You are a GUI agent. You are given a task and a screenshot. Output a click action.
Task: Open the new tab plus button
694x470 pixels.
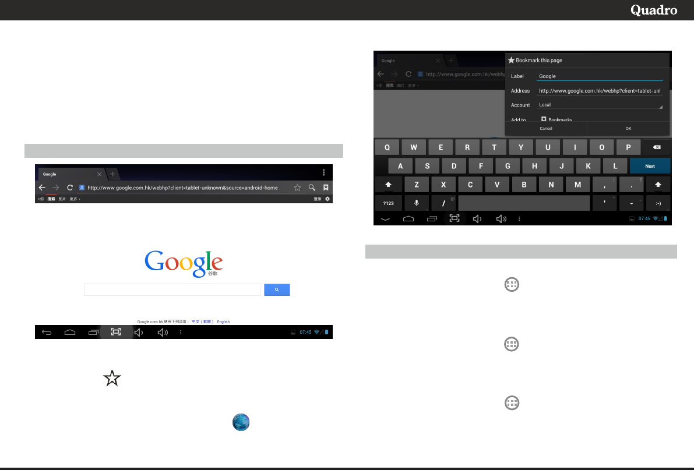(112, 174)
